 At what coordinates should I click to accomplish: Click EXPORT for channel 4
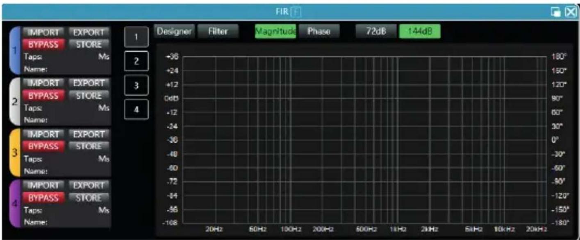pyautogui.click(x=89, y=186)
